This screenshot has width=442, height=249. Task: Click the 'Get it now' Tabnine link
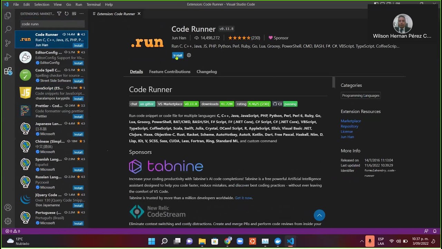click(x=243, y=198)
